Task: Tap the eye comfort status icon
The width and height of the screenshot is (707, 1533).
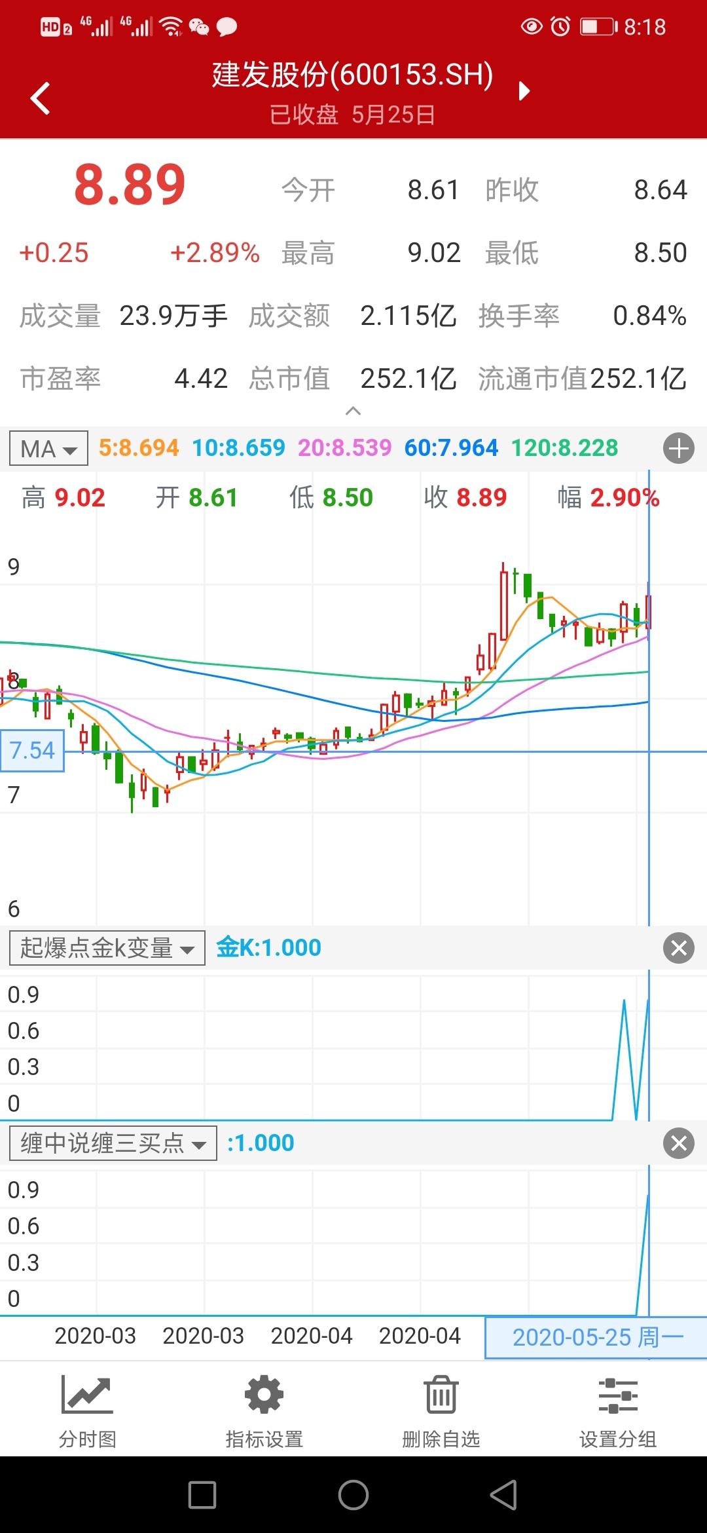Action: coord(532,26)
